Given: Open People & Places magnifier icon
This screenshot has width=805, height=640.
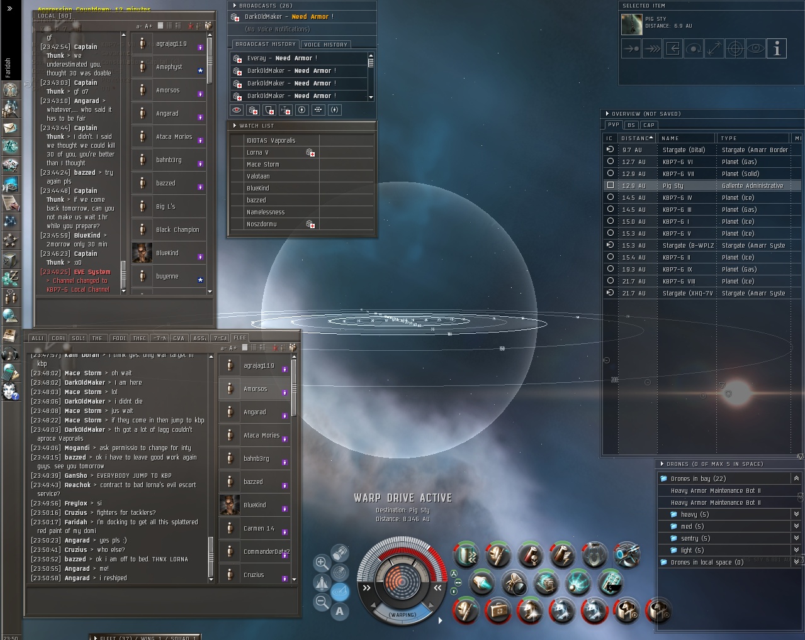Looking at the screenshot, I should tap(11, 109).
